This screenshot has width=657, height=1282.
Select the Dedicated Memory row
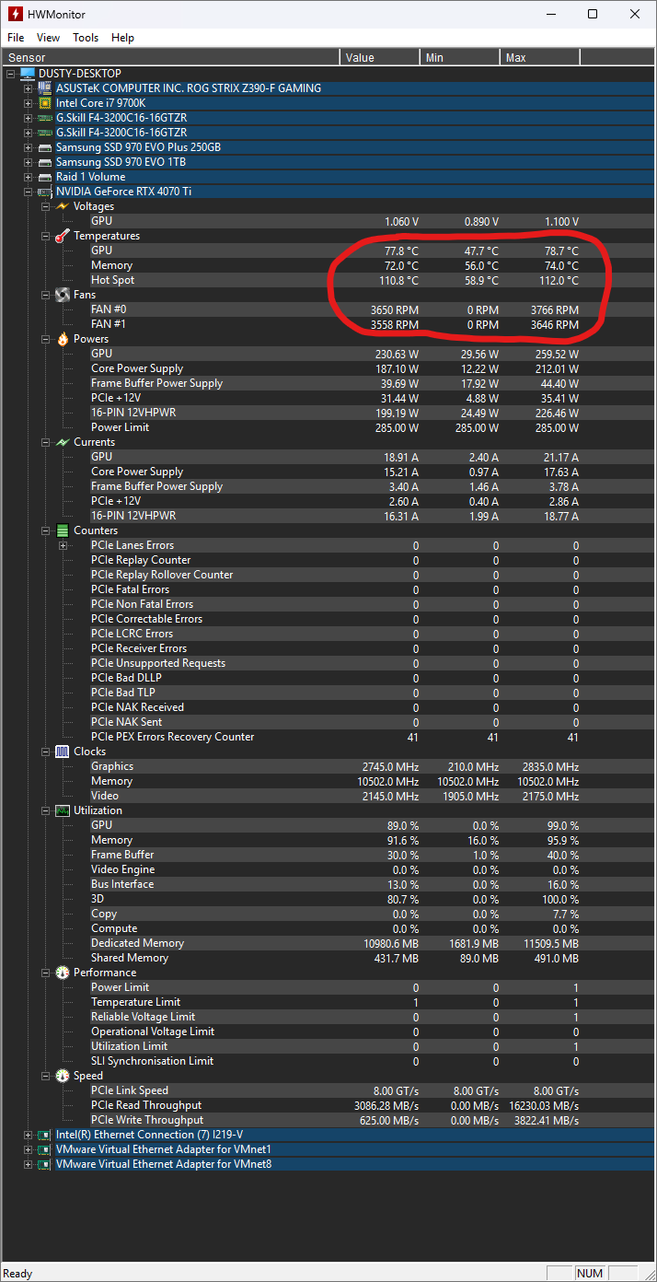click(x=372, y=943)
